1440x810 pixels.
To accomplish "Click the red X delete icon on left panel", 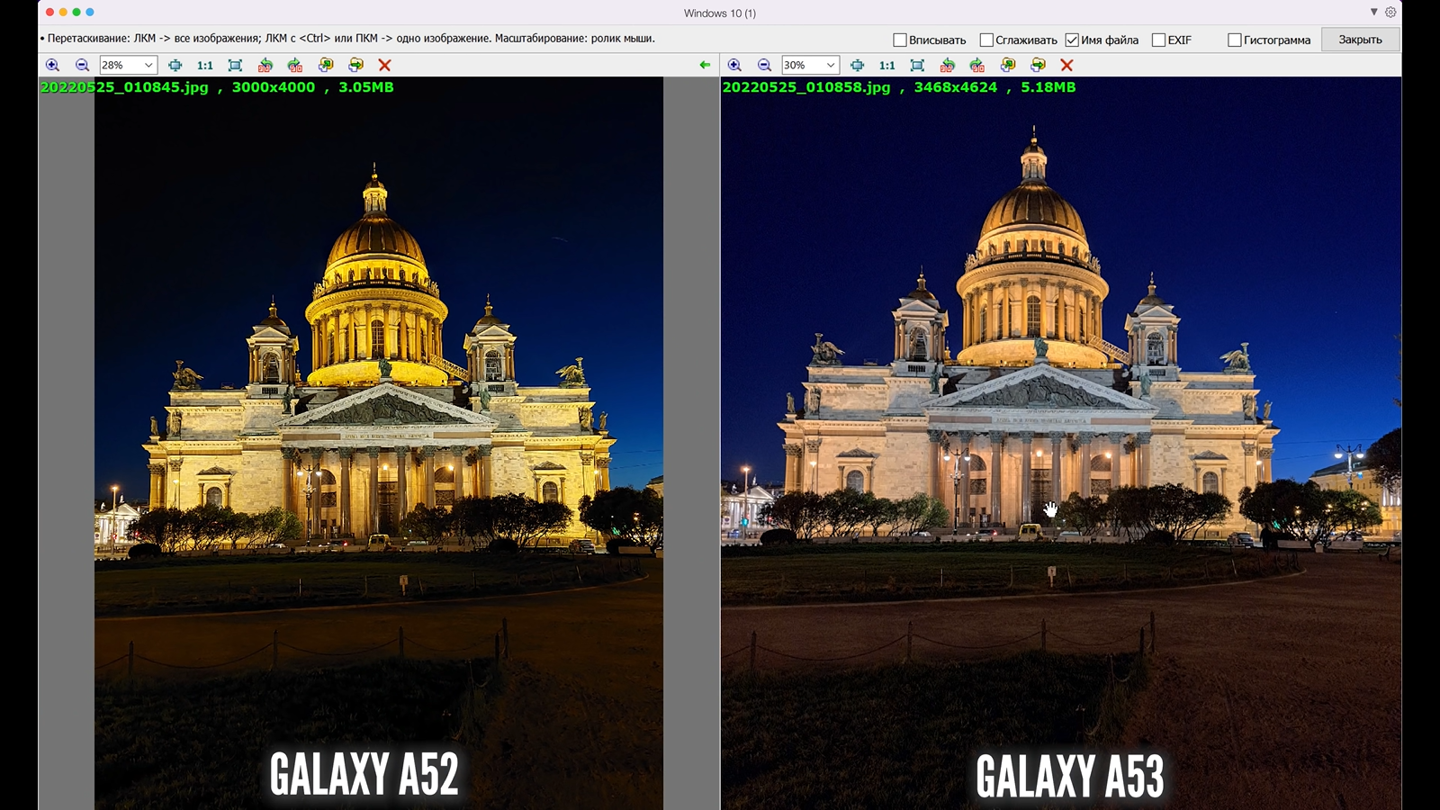I will [x=384, y=65].
